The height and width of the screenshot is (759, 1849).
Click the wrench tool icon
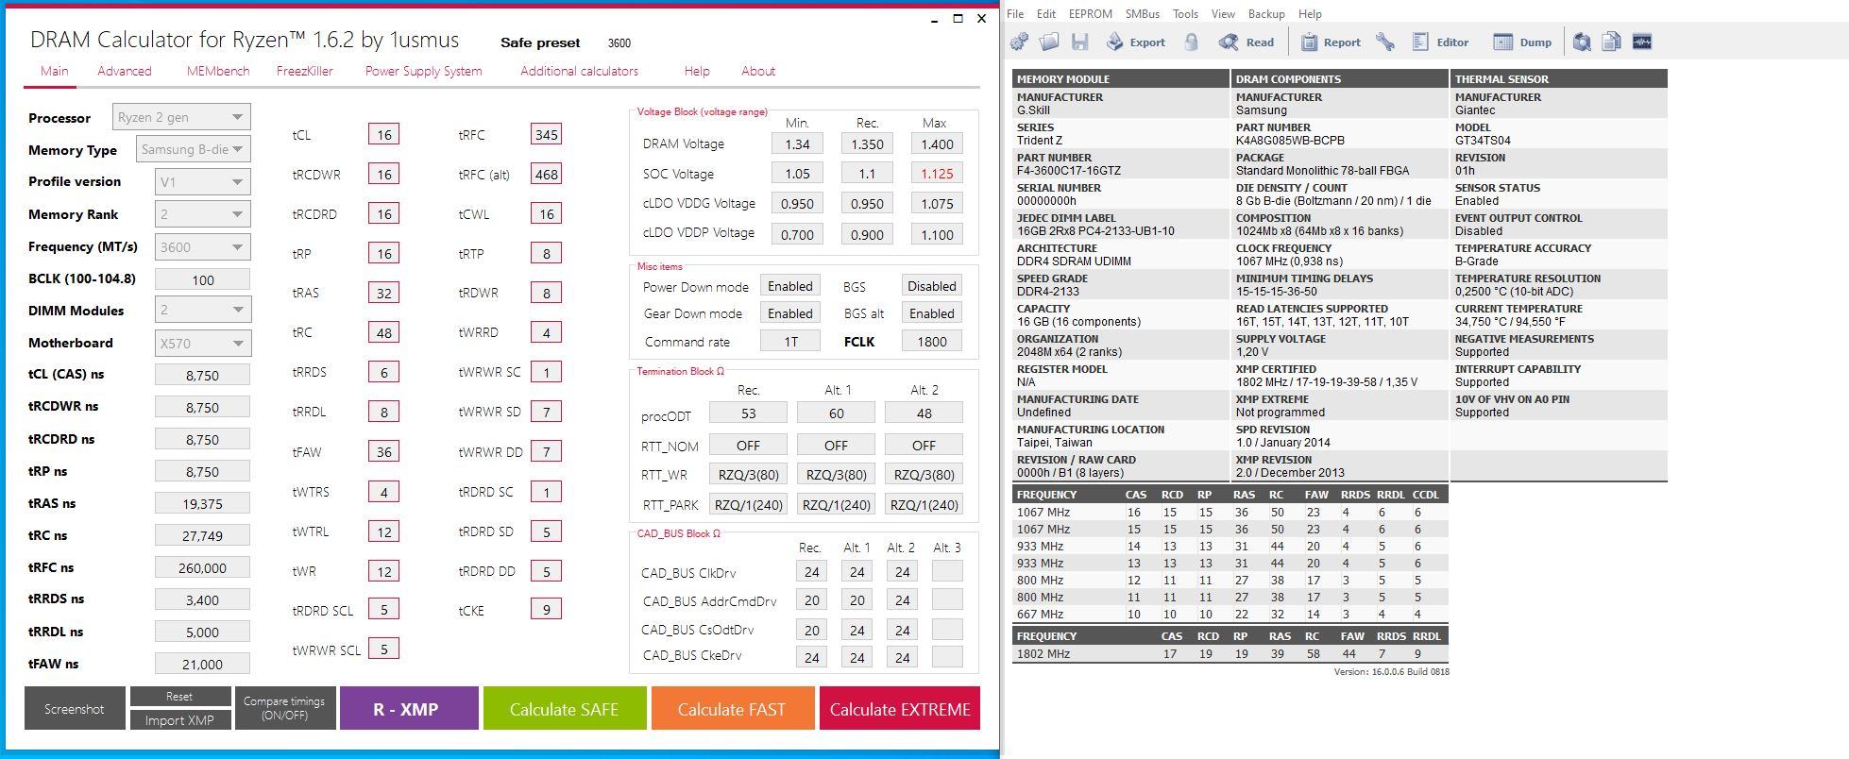click(1385, 42)
